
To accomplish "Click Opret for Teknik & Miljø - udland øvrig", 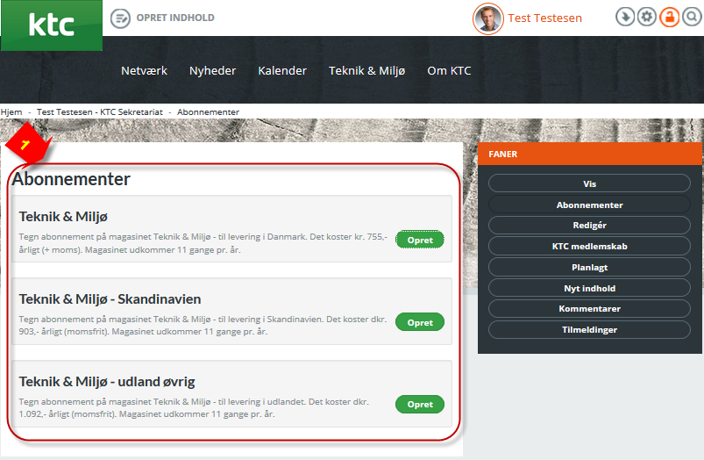I will click(420, 404).
